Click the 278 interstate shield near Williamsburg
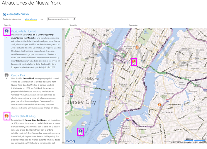The image size is (207, 149). tap(167, 101)
